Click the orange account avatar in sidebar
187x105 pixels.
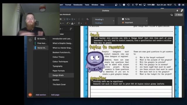30,95
